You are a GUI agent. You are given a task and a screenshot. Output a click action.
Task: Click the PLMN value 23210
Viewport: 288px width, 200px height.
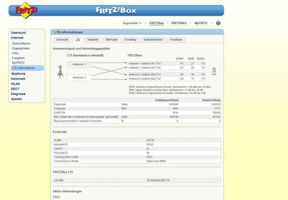click(150, 140)
